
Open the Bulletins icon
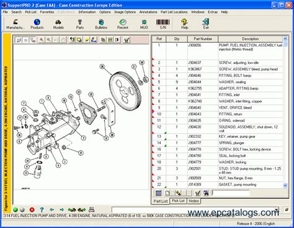(x=101, y=24)
